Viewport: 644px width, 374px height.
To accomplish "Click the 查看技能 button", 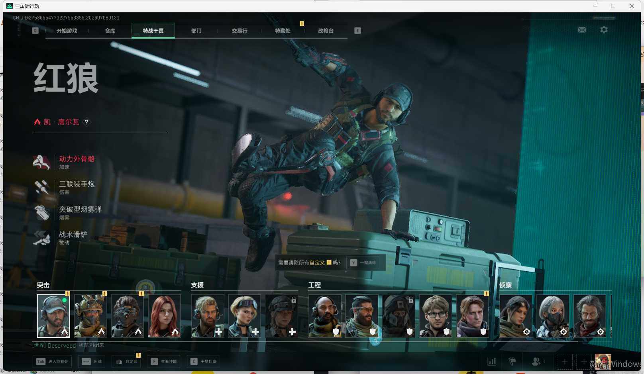I will pyautogui.click(x=164, y=362).
